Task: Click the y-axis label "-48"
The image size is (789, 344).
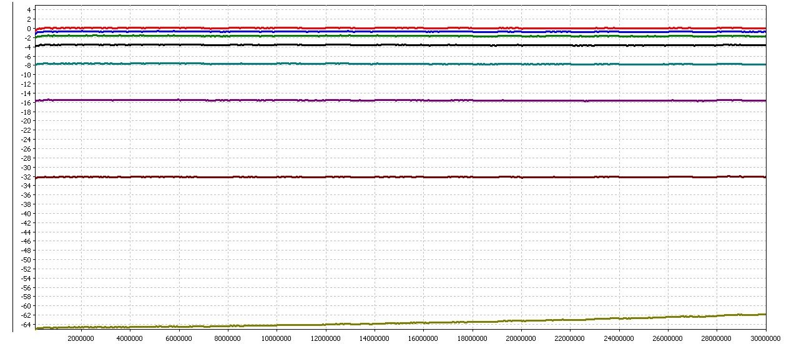Action: coord(26,251)
